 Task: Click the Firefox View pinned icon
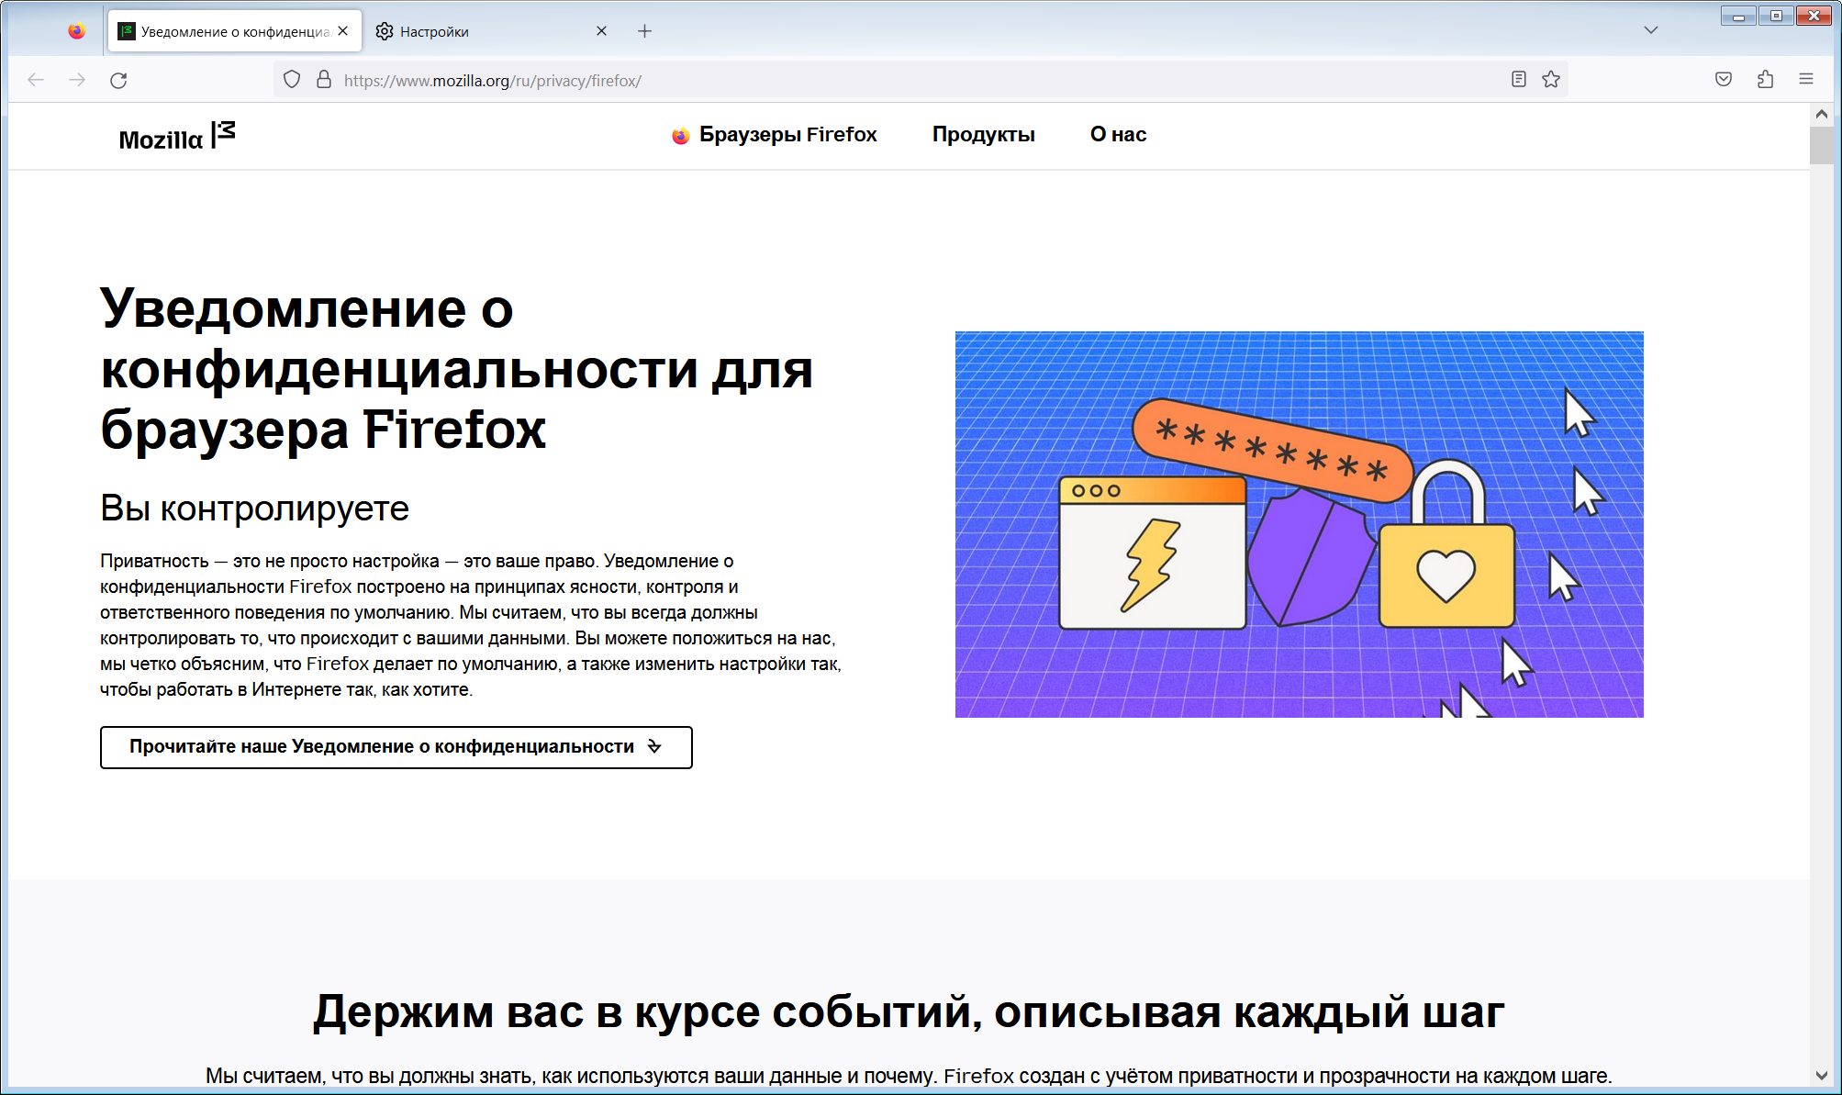[x=77, y=31]
